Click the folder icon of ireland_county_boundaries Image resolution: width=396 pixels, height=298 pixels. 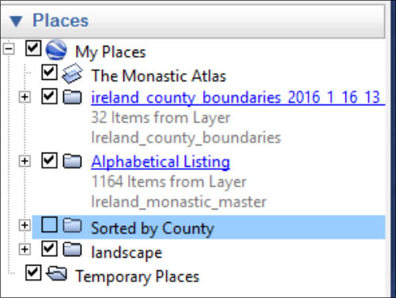point(72,97)
